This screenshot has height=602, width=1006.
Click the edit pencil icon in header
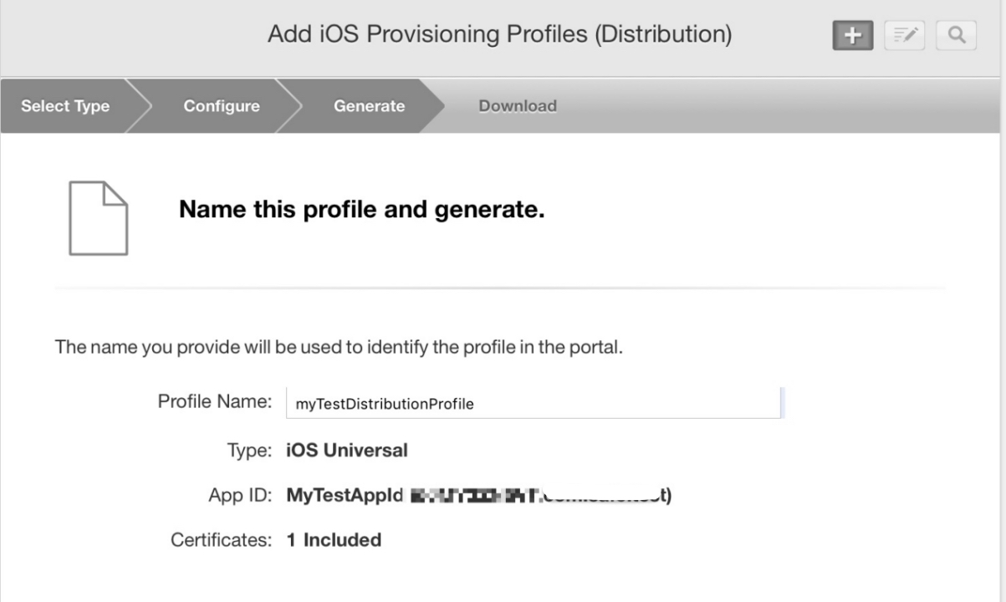[906, 36]
